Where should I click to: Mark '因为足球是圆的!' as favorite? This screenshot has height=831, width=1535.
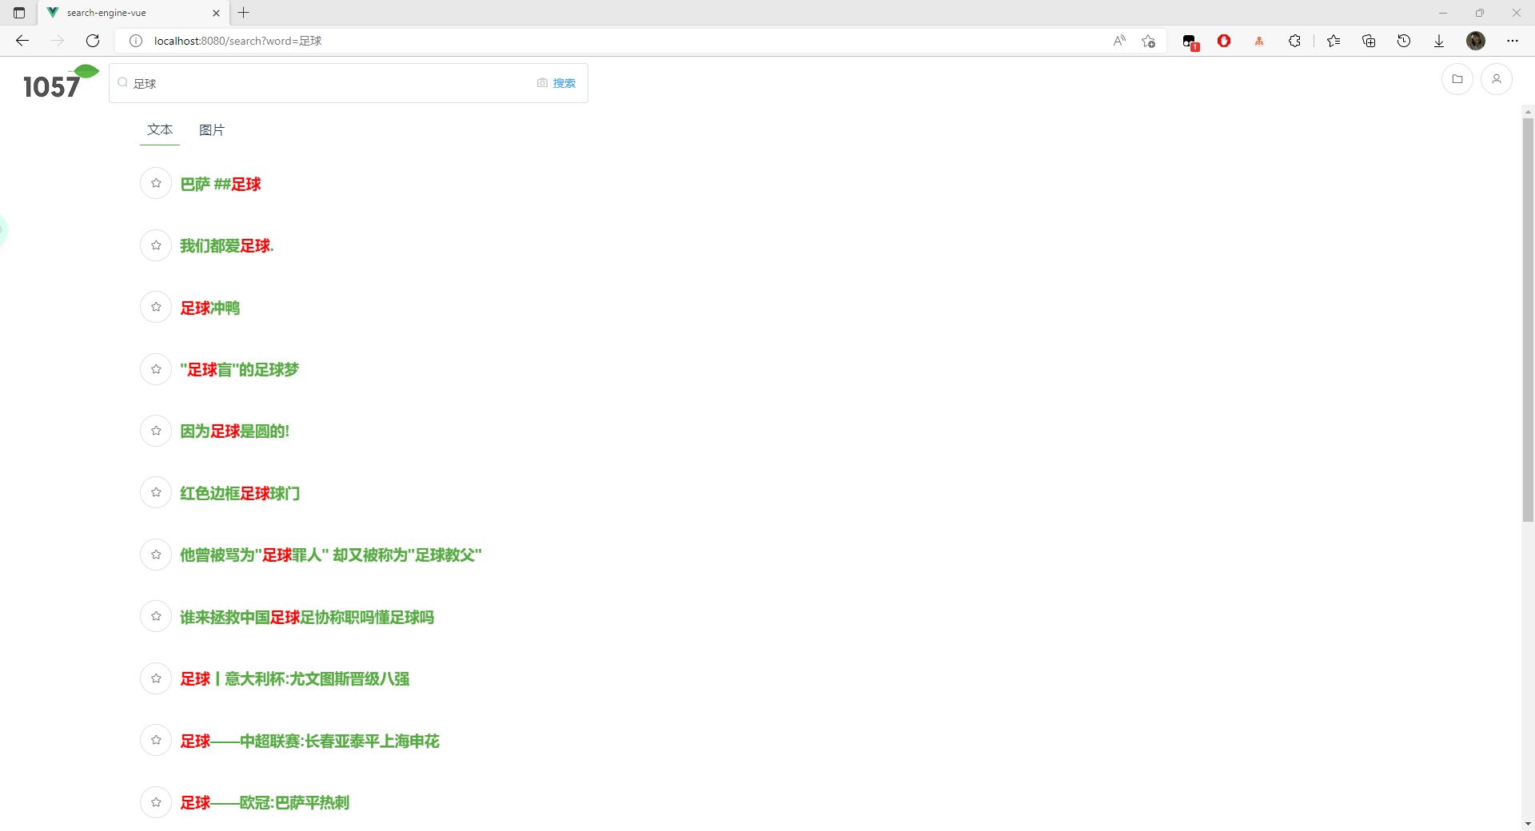156,431
